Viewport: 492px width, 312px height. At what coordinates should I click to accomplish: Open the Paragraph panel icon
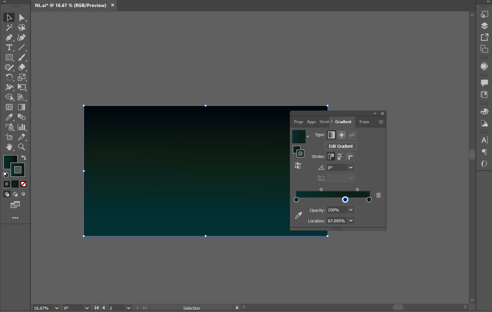(484, 152)
